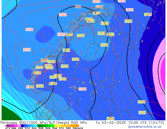The width and height of the screenshot is (167, 129).
Task: Click the bright yellow swatch above 558
Action: coord(56,126)
